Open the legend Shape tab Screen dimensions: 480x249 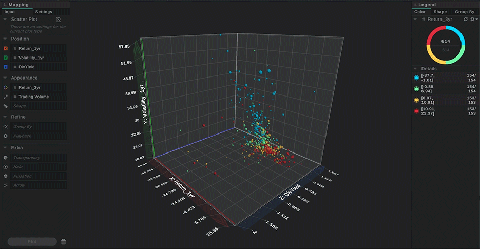tap(440, 12)
